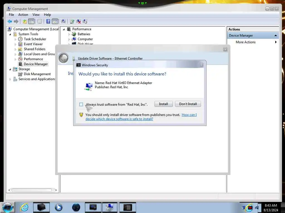Select Device Manager in the left tree
The width and height of the screenshot is (285, 213).
[x=36, y=64]
